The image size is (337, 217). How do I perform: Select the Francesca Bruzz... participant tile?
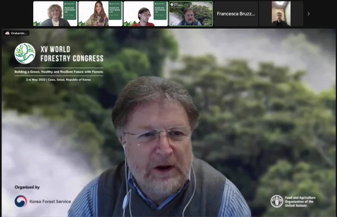tap(236, 14)
